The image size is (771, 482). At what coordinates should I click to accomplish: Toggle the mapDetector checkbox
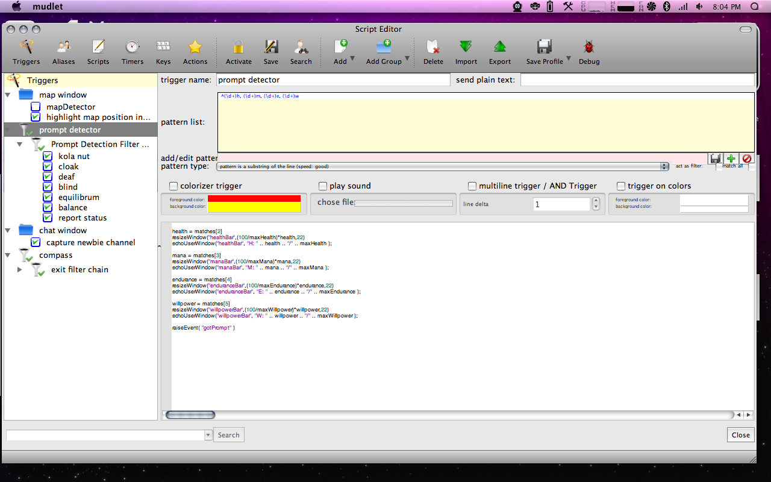(x=36, y=107)
